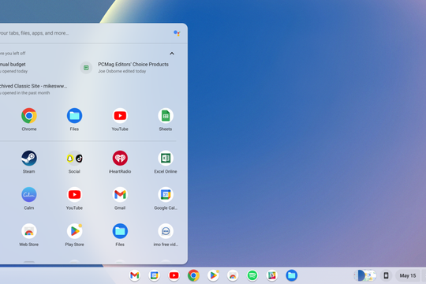Open Gmail app in the launcher grid
The height and width of the screenshot is (284, 426).
[x=120, y=195]
